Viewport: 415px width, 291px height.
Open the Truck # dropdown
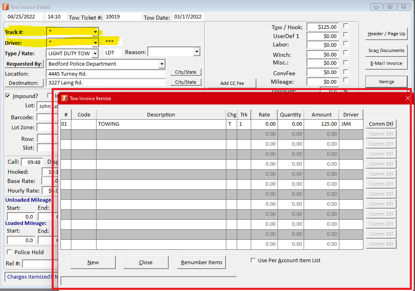(x=95, y=32)
